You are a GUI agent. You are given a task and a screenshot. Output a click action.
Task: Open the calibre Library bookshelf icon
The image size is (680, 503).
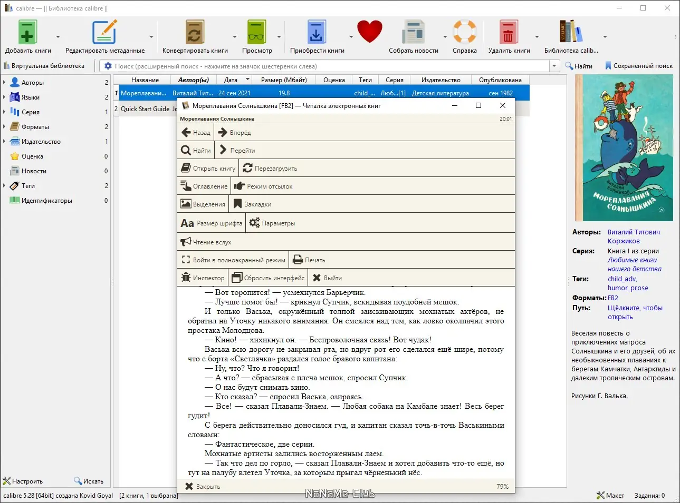point(571,32)
